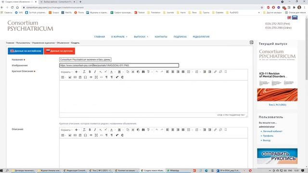Justify text in the short description editor
Viewport: 308px width, 173px height.
tap(183, 72)
